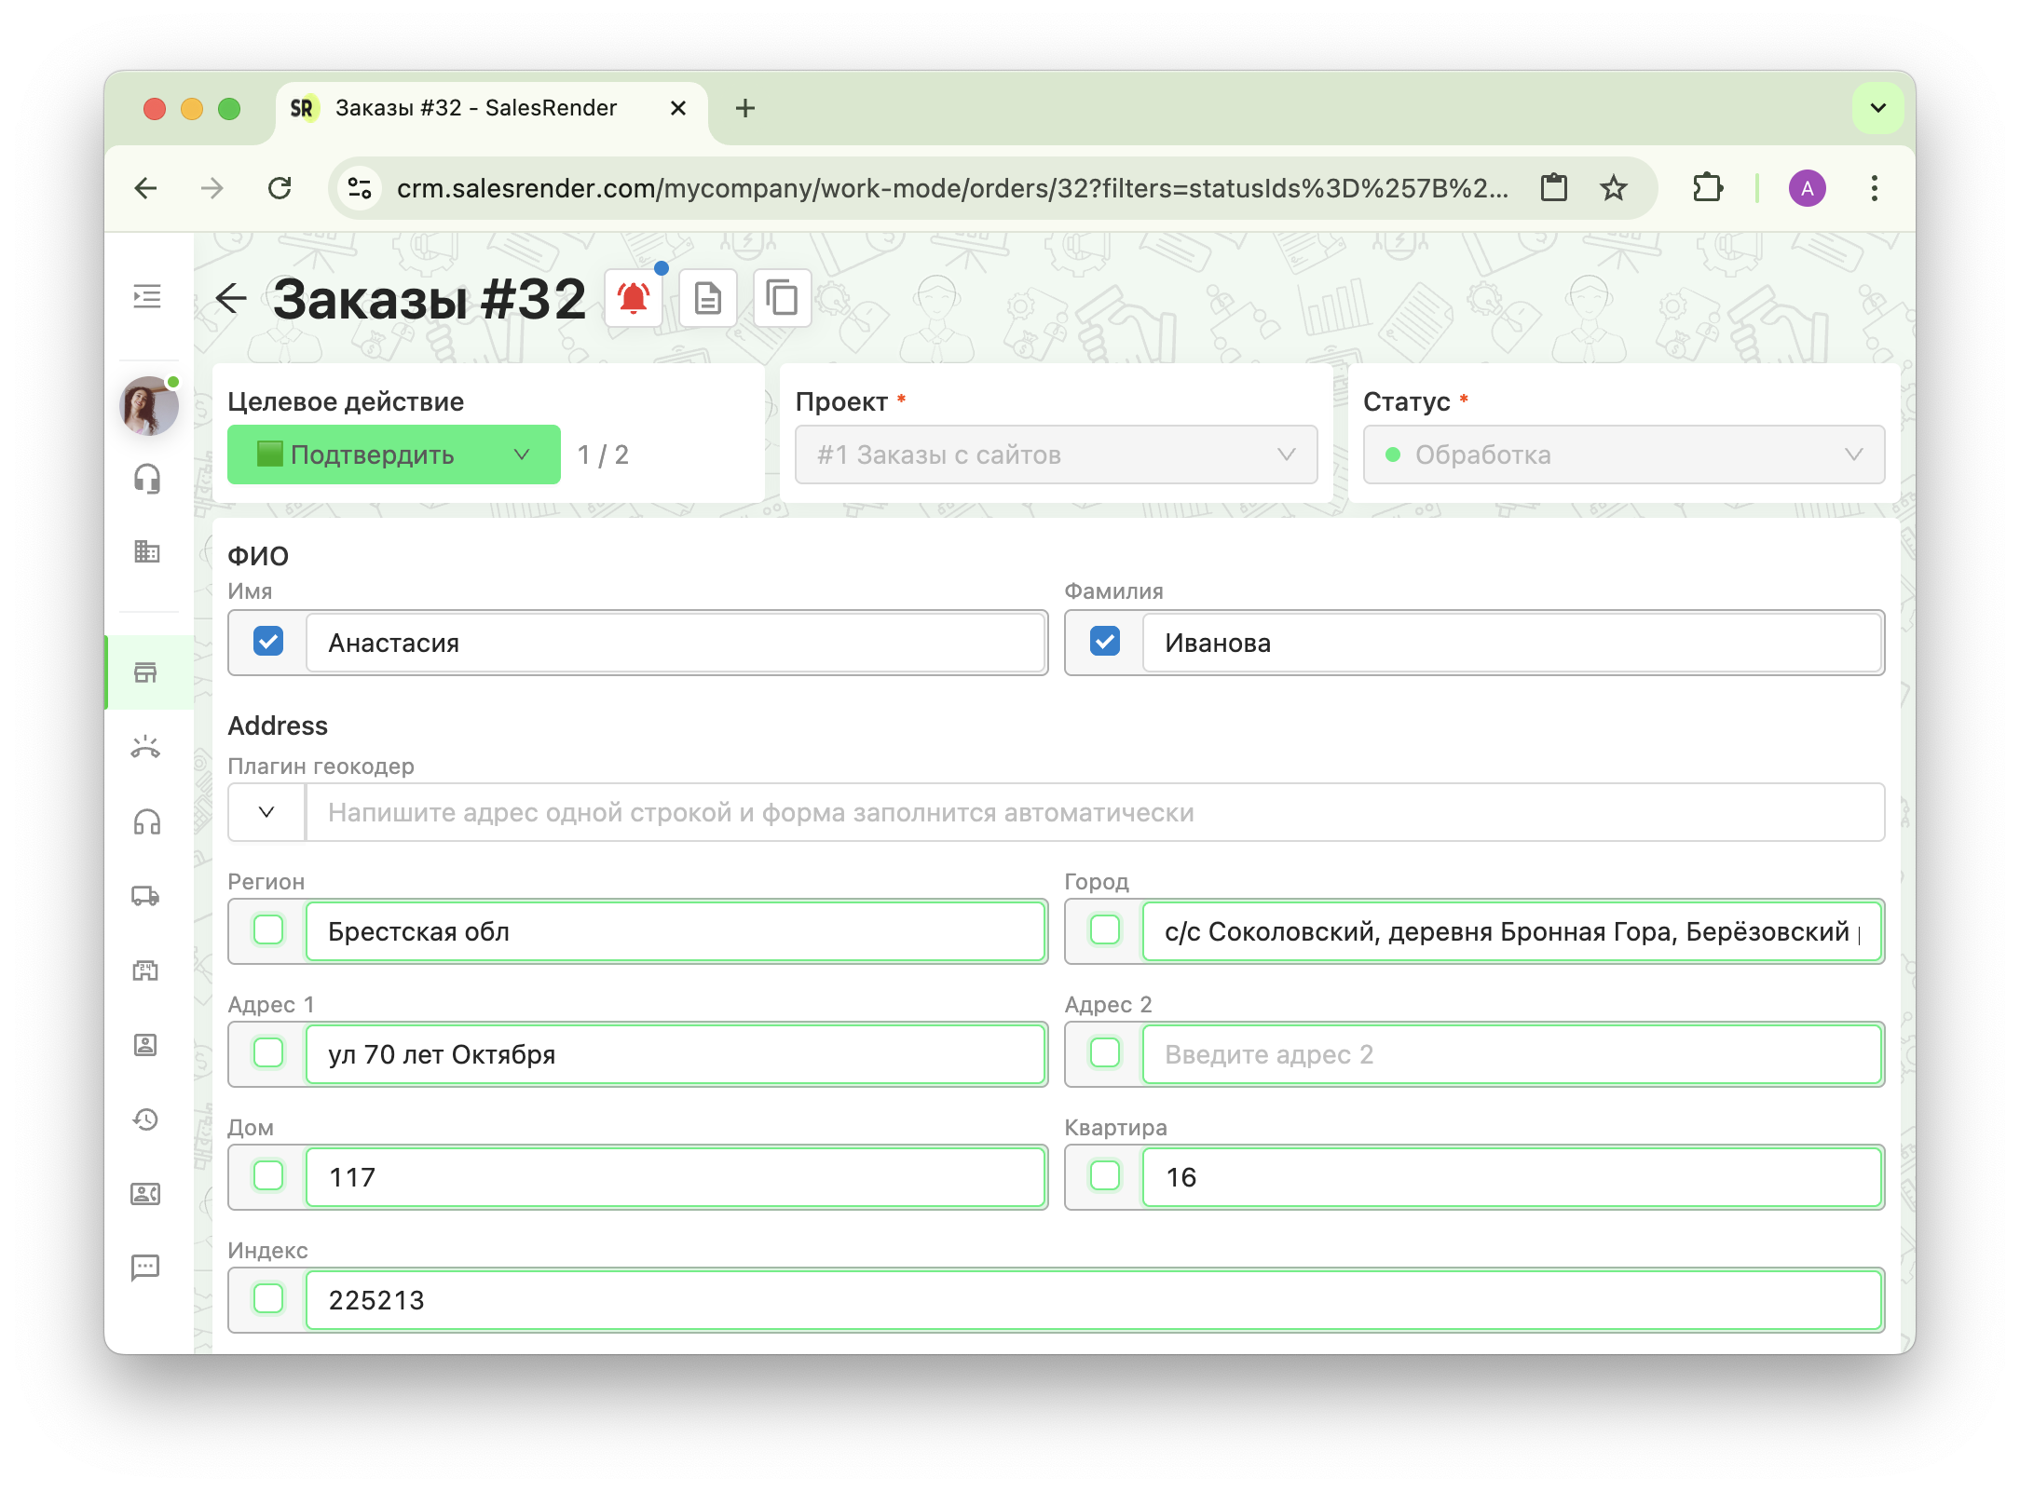Screen dimensions: 2020x1492
Task: Click the Фамилия field with Иванова
Action: click(1511, 643)
